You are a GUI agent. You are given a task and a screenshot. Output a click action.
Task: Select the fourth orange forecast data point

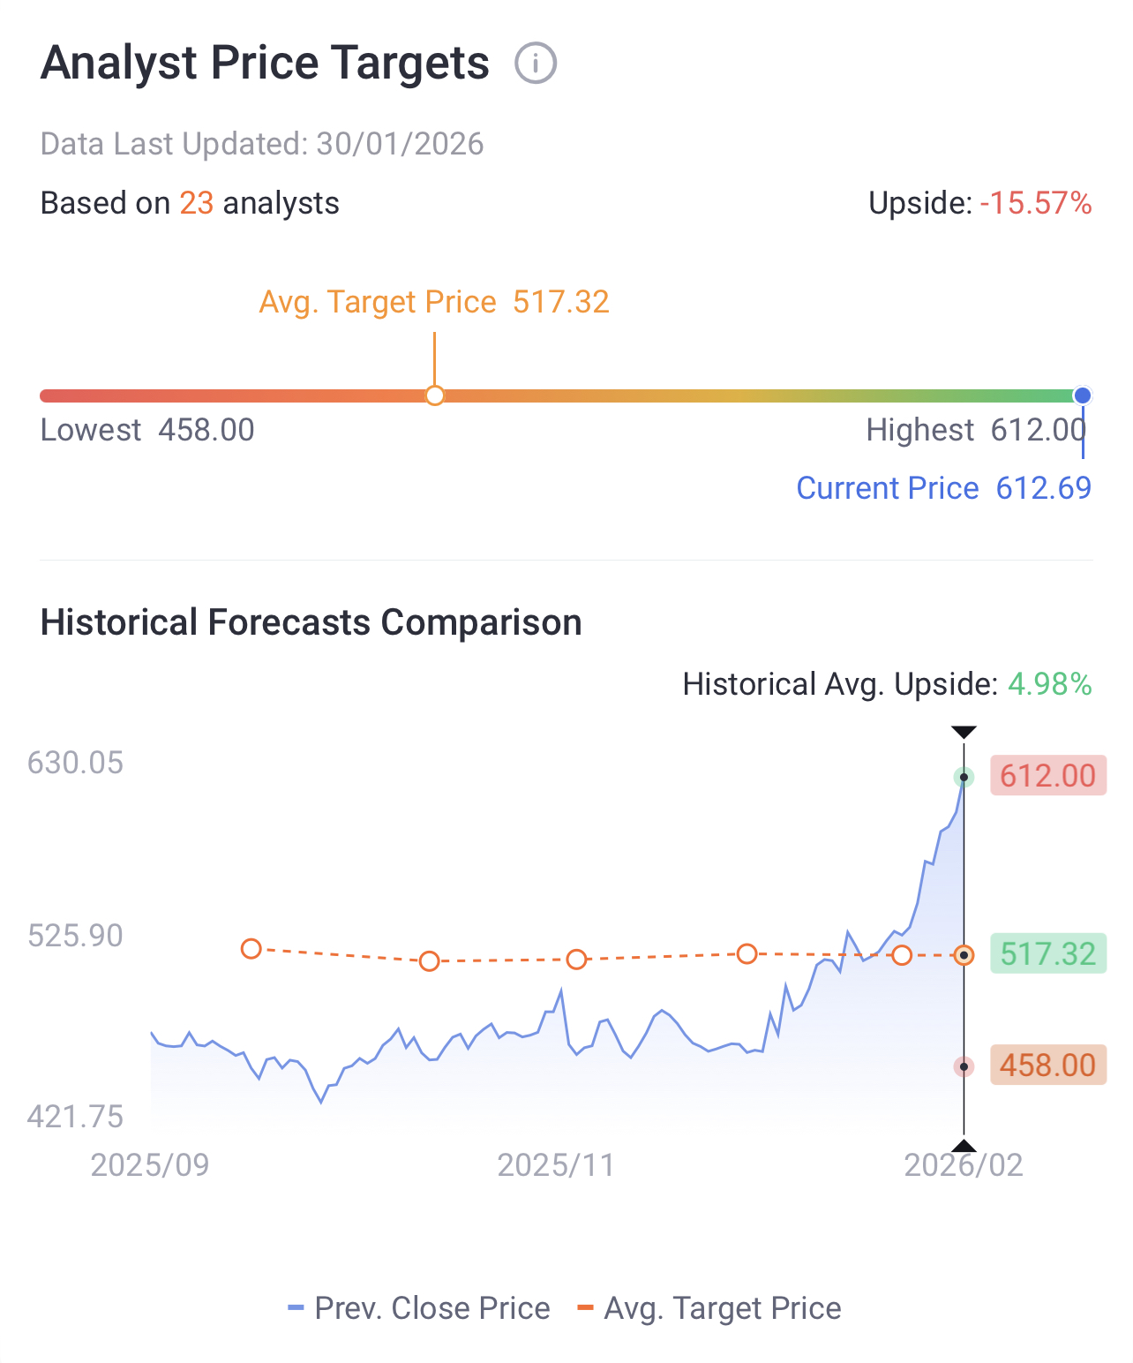(x=747, y=953)
